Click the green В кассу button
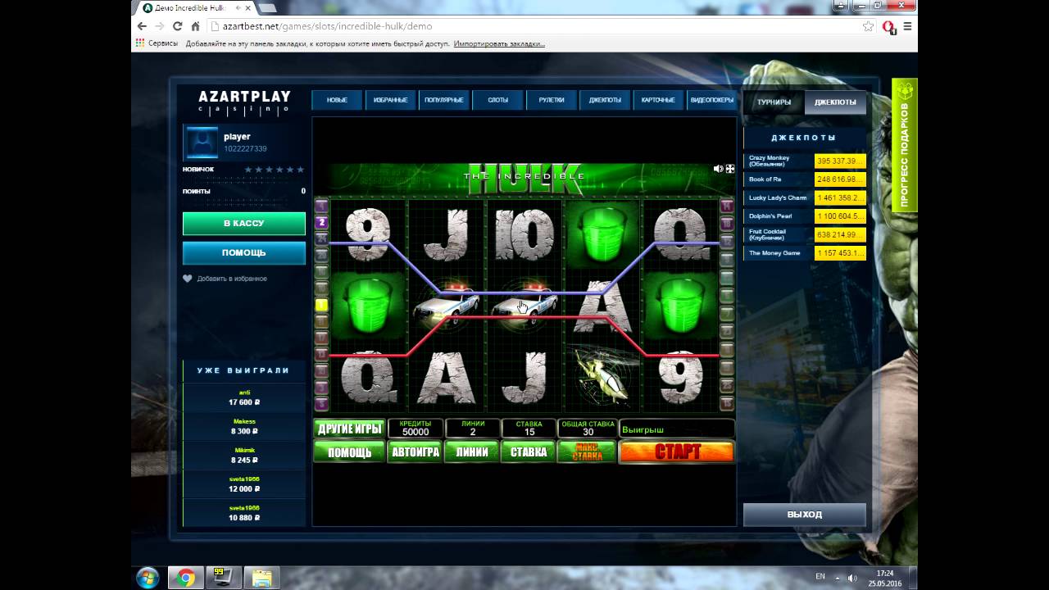 (x=244, y=223)
